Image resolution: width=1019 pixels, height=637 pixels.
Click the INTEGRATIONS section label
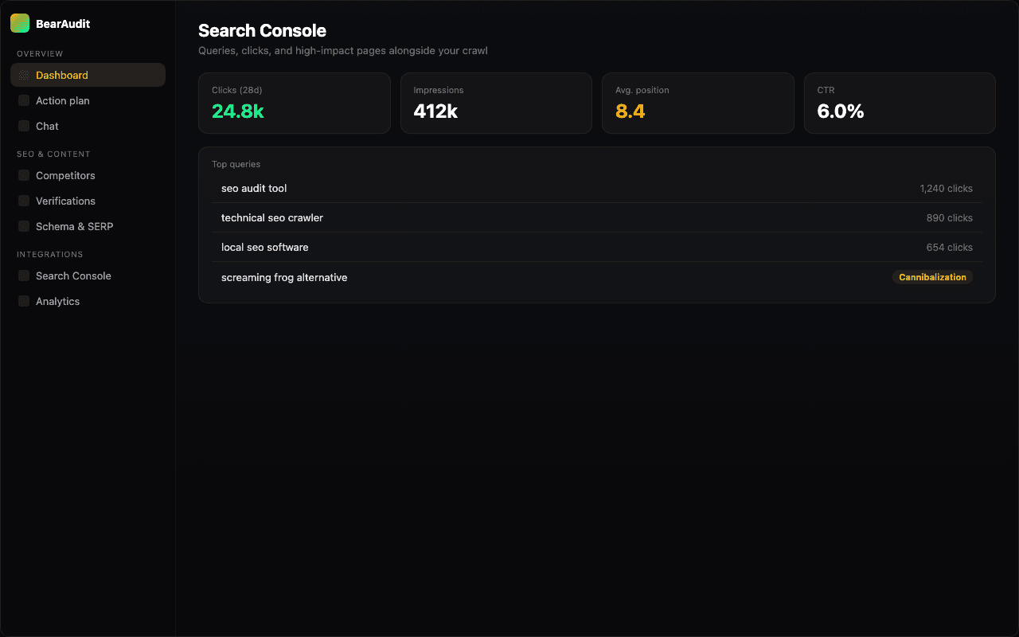coord(50,255)
